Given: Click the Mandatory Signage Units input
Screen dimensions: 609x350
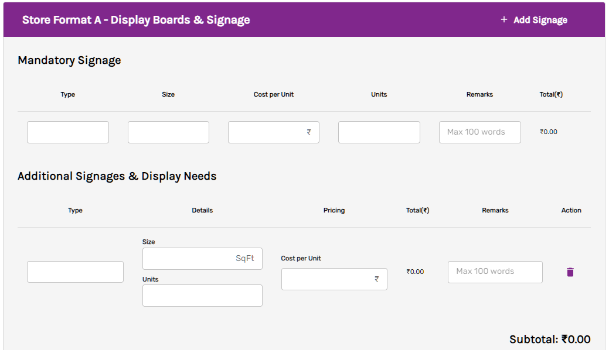Looking at the screenshot, I should (x=379, y=132).
